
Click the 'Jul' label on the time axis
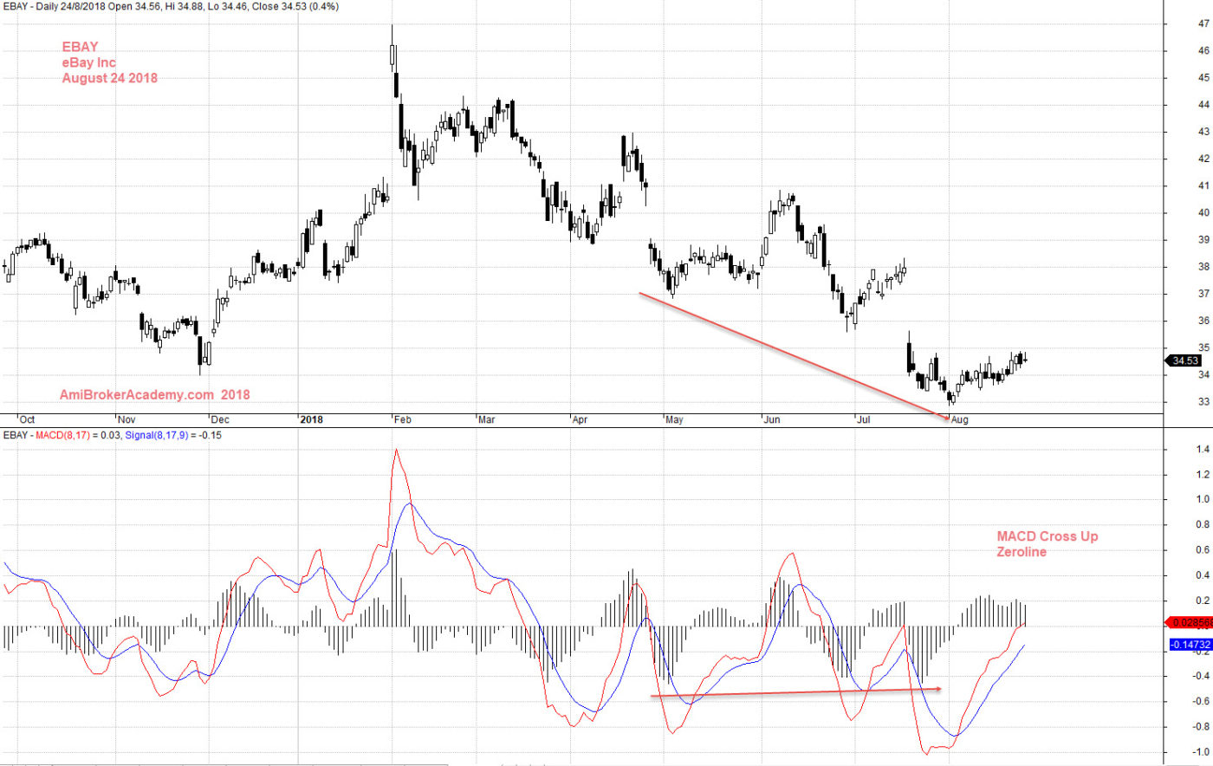tap(864, 419)
